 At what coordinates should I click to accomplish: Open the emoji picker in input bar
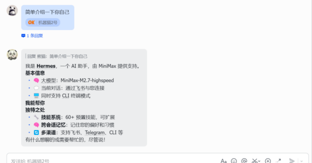coord(234,161)
